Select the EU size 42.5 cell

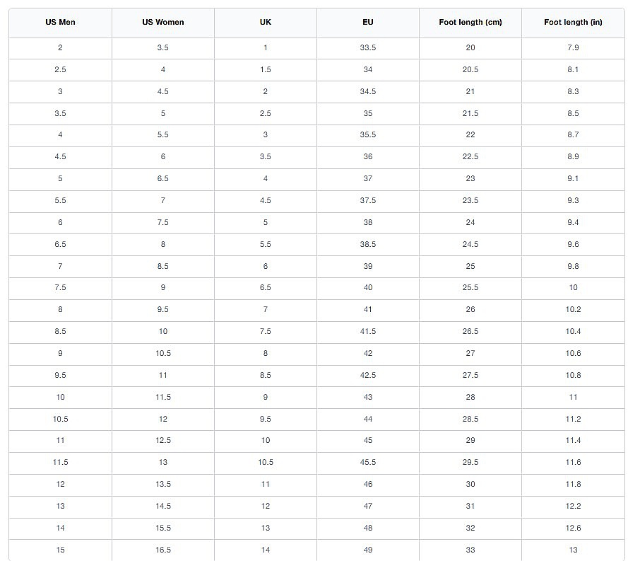[x=368, y=375]
